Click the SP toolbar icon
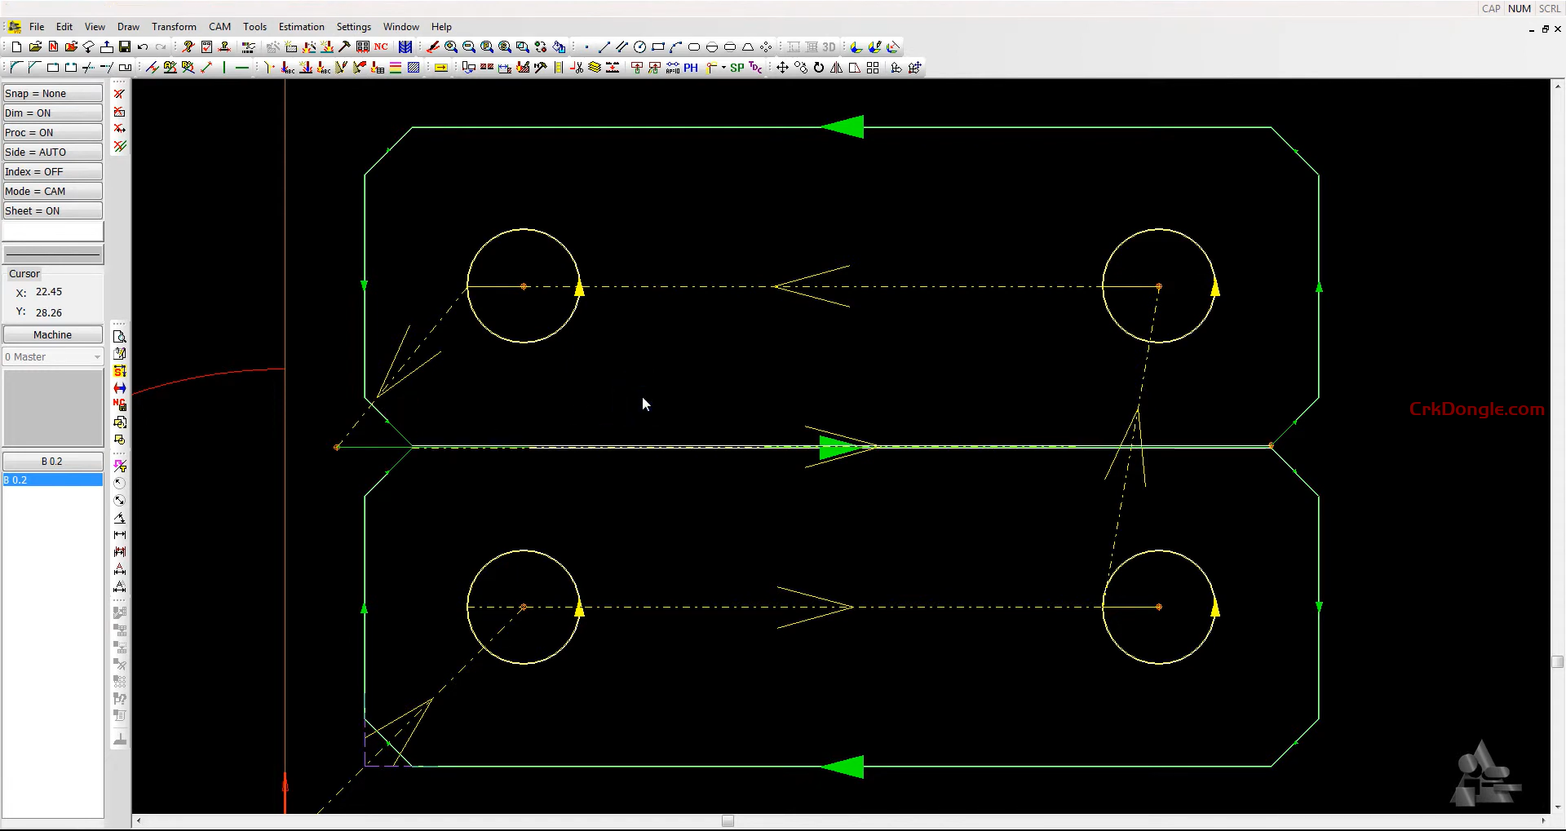This screenshot has width=1566, height=831. 737,68
